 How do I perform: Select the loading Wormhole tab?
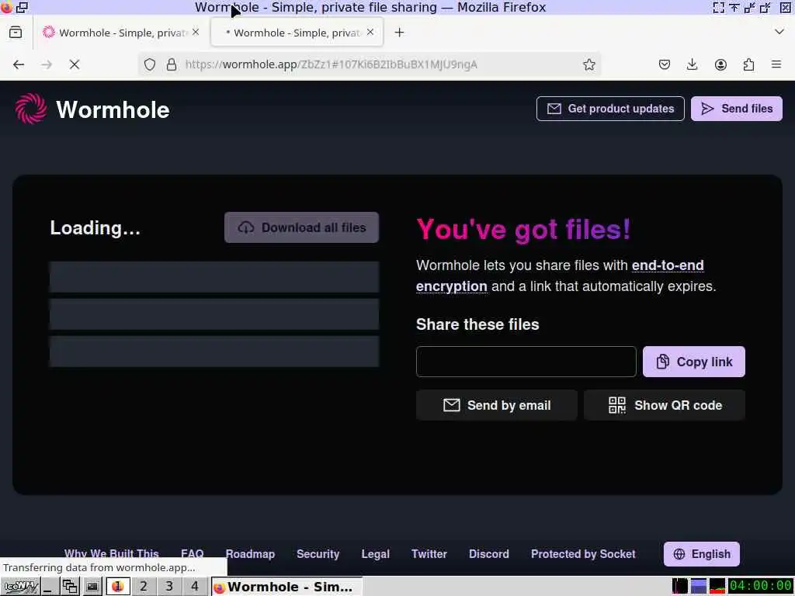pos(297,33)
